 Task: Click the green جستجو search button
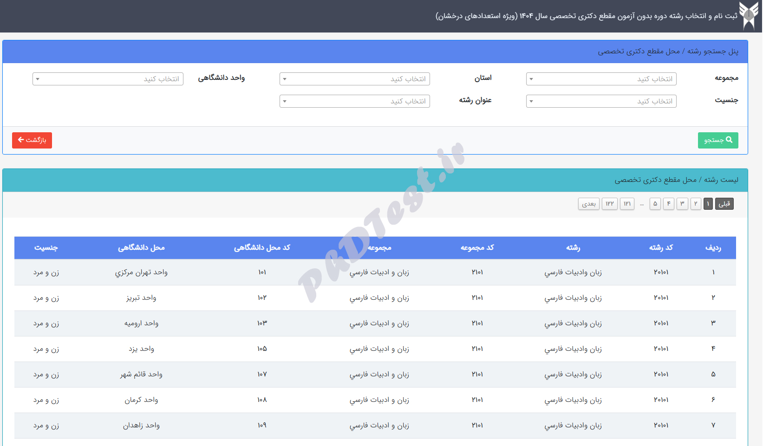(x=717, y=140)
